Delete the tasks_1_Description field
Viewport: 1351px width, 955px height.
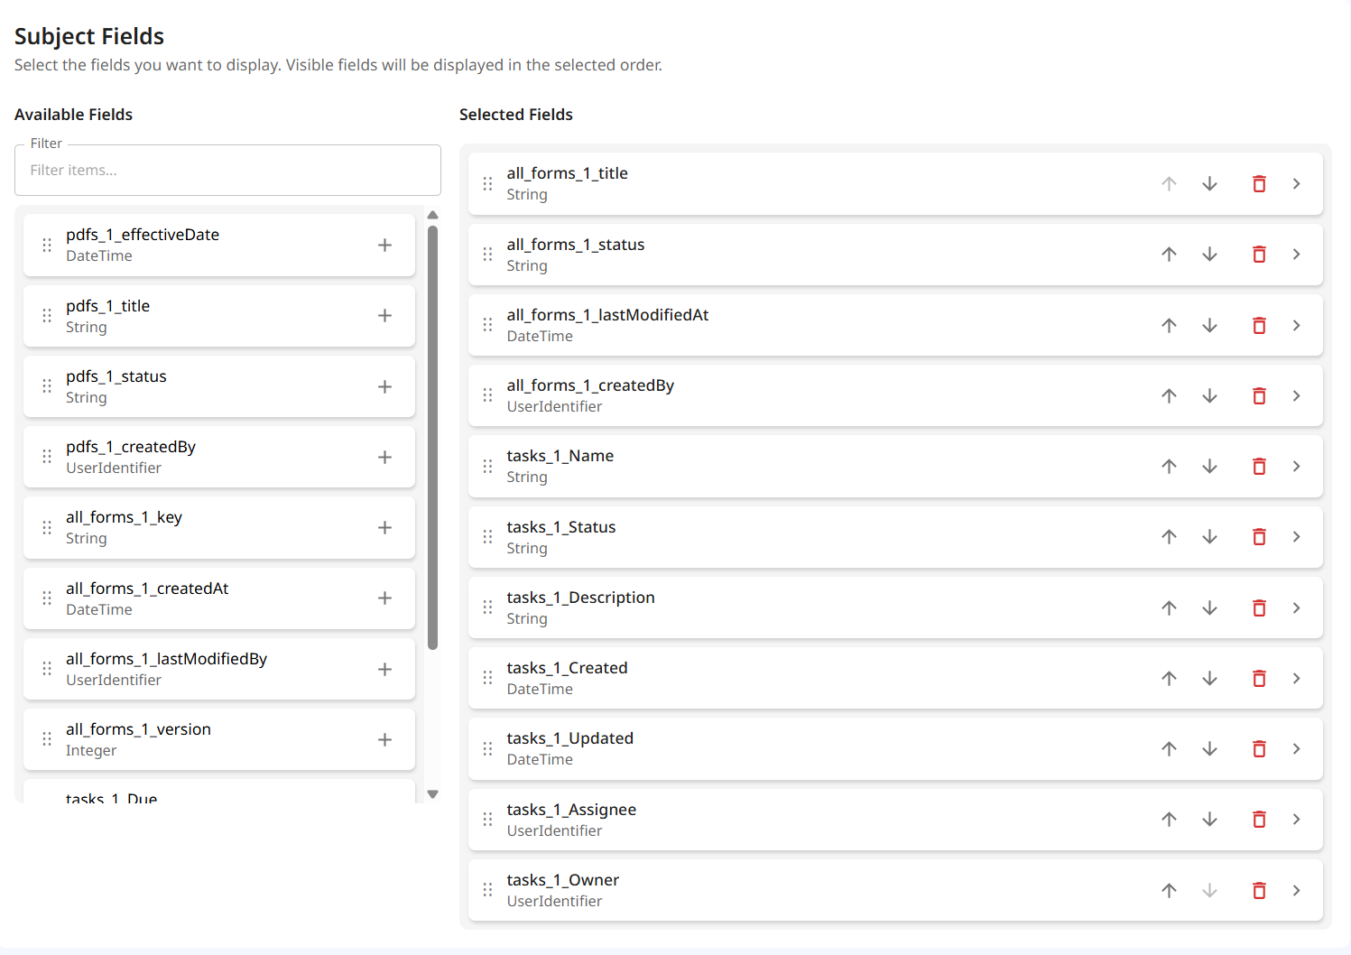click(x=1259, y=607)
